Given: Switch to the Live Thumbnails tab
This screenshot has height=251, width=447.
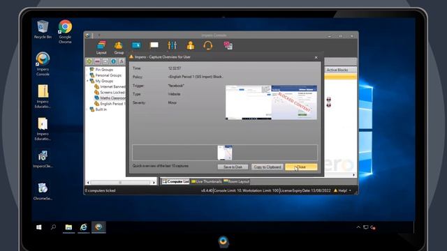Looking at the screenshot, I should [207, 181].
